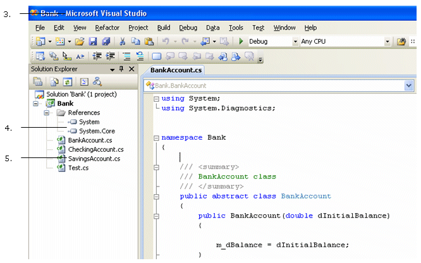Toggle auto-hide pin on Solution Explorer
Screen dimensions: 421x263
click(121, 69)
